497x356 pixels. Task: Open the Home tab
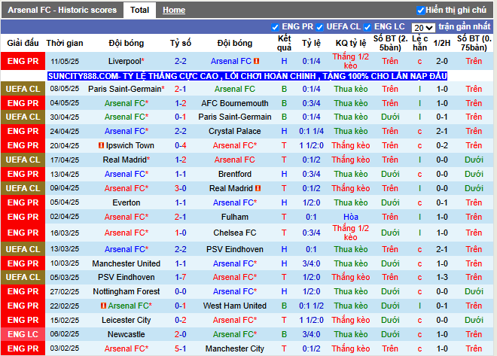coord(174,10)
